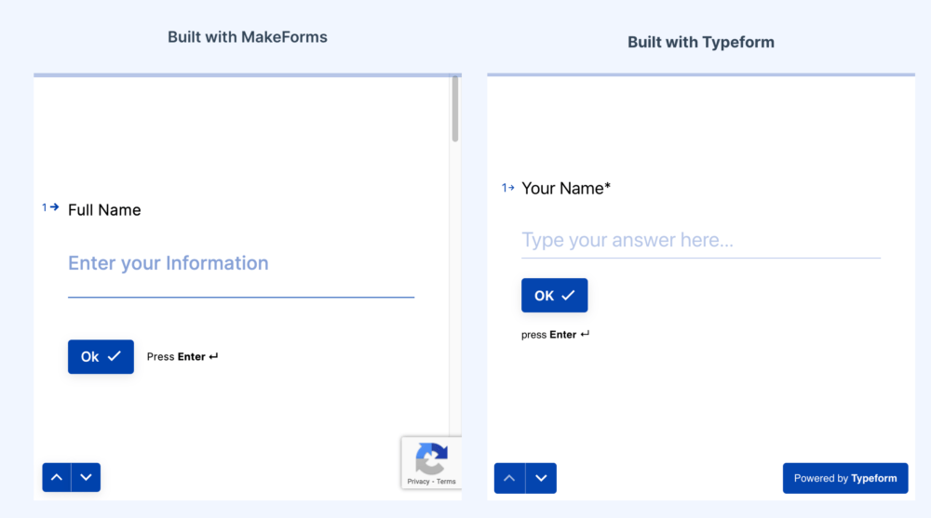The height and width of the screenshot is (518, 931).
Task: Click the previous question arrow in MakeForms form
Action: tap(57, 477)
